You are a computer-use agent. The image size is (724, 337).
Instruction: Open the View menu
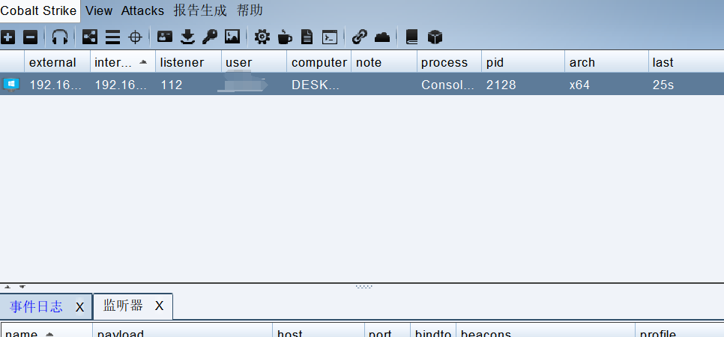click(x=99, y=10)
